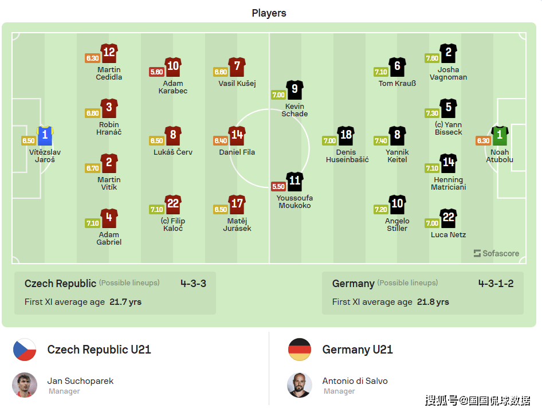Image resolution: width=542 pixels, height=412 pixels.
Task: Click the Sofascore logo on the pitch
Action: [x=496, y=253]
